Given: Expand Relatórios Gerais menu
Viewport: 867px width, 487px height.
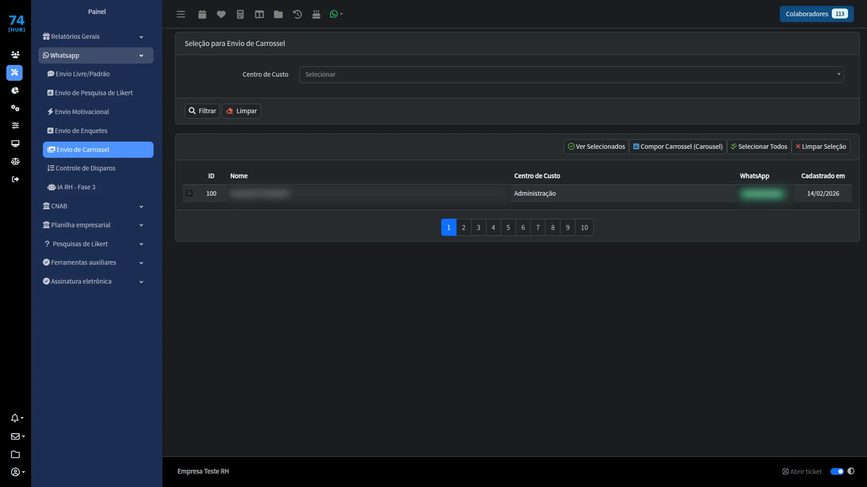Looking at the screenshot, I should pyautogui.click(x=93, y=37).
